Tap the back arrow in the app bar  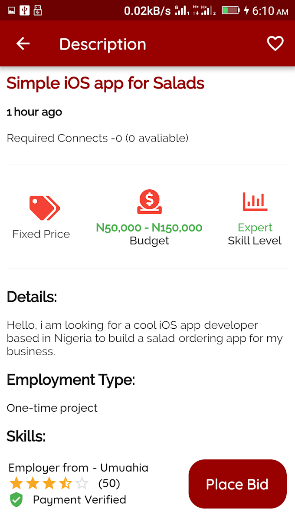tap(23, 43)
